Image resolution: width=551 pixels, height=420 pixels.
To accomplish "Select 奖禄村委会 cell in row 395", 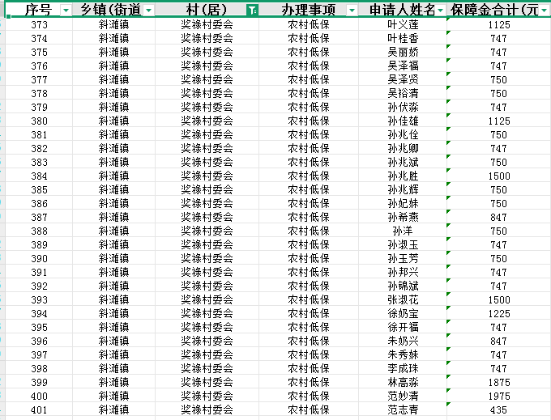I will click(x=207, y=327).
